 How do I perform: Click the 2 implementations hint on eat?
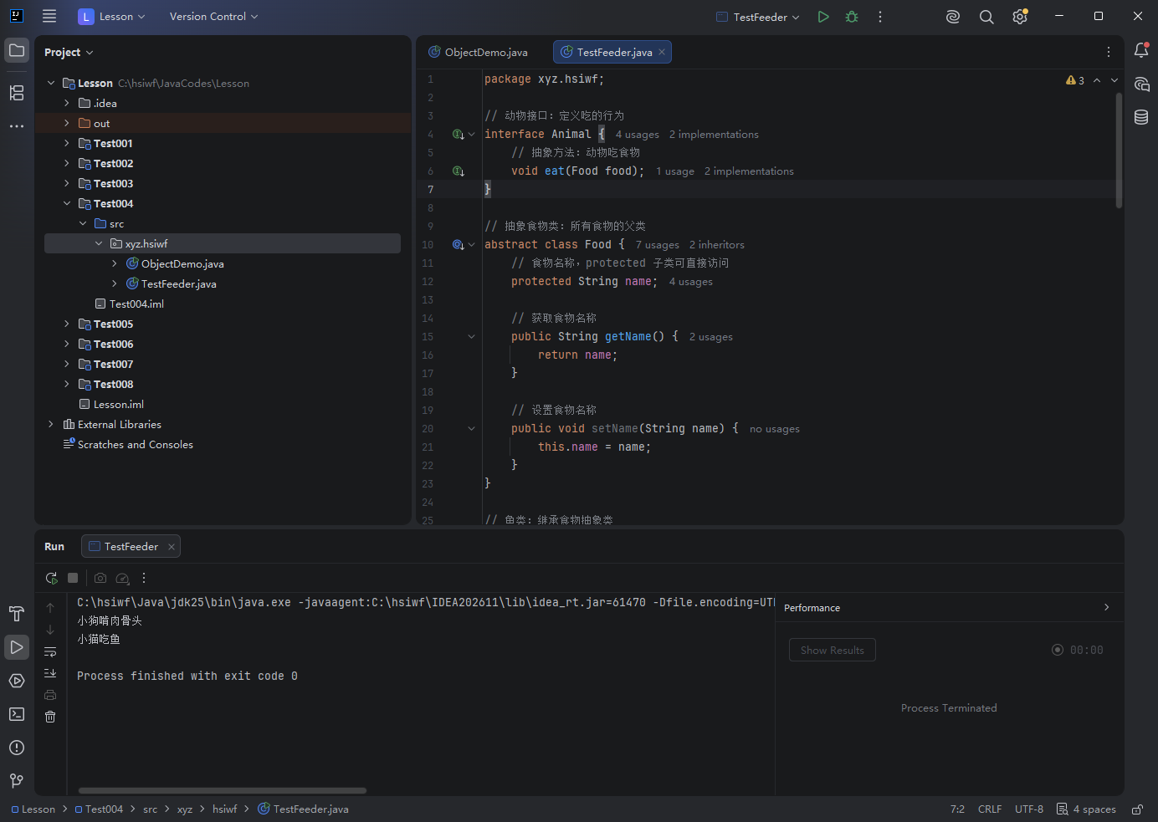749,171
